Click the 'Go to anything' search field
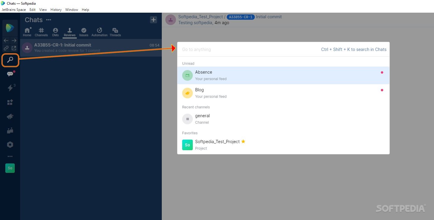 248,49
